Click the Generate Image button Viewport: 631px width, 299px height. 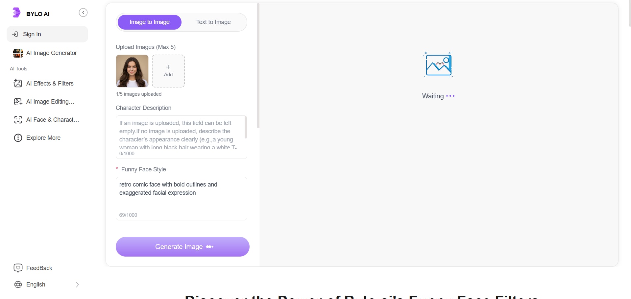182,247
